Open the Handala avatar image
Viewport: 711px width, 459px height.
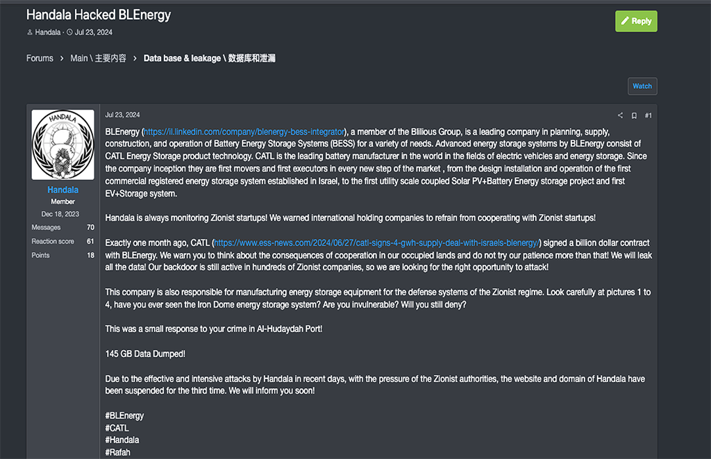[63, 144]
